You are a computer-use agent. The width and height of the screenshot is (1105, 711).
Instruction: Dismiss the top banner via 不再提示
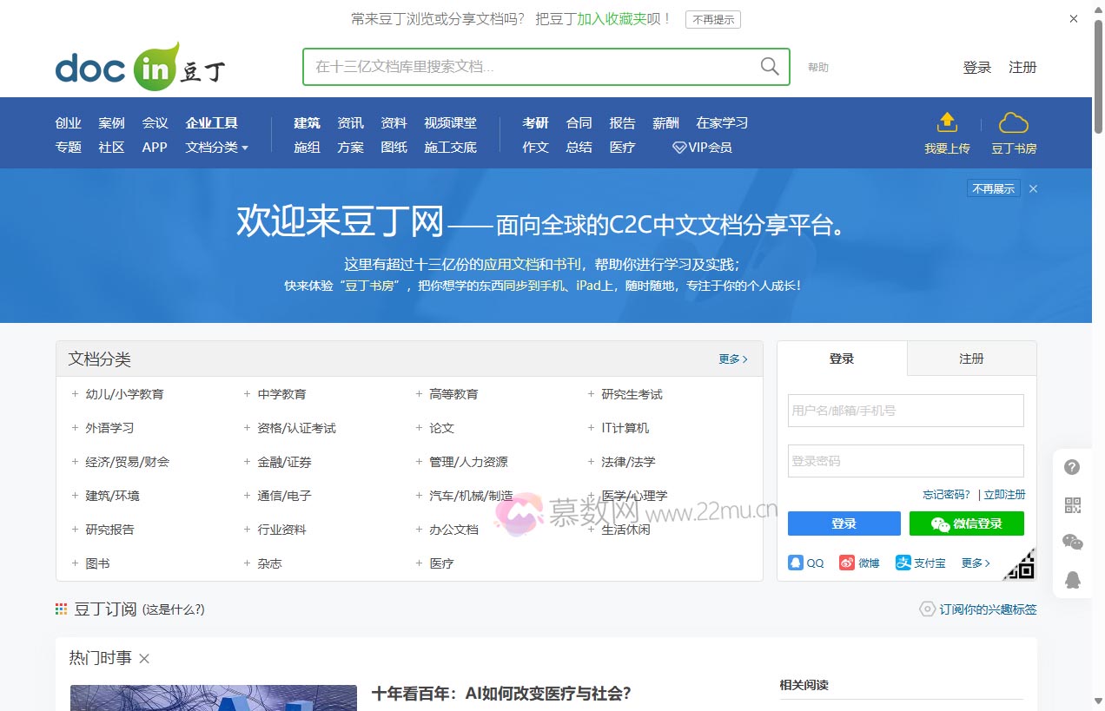(x=712, y=19)
